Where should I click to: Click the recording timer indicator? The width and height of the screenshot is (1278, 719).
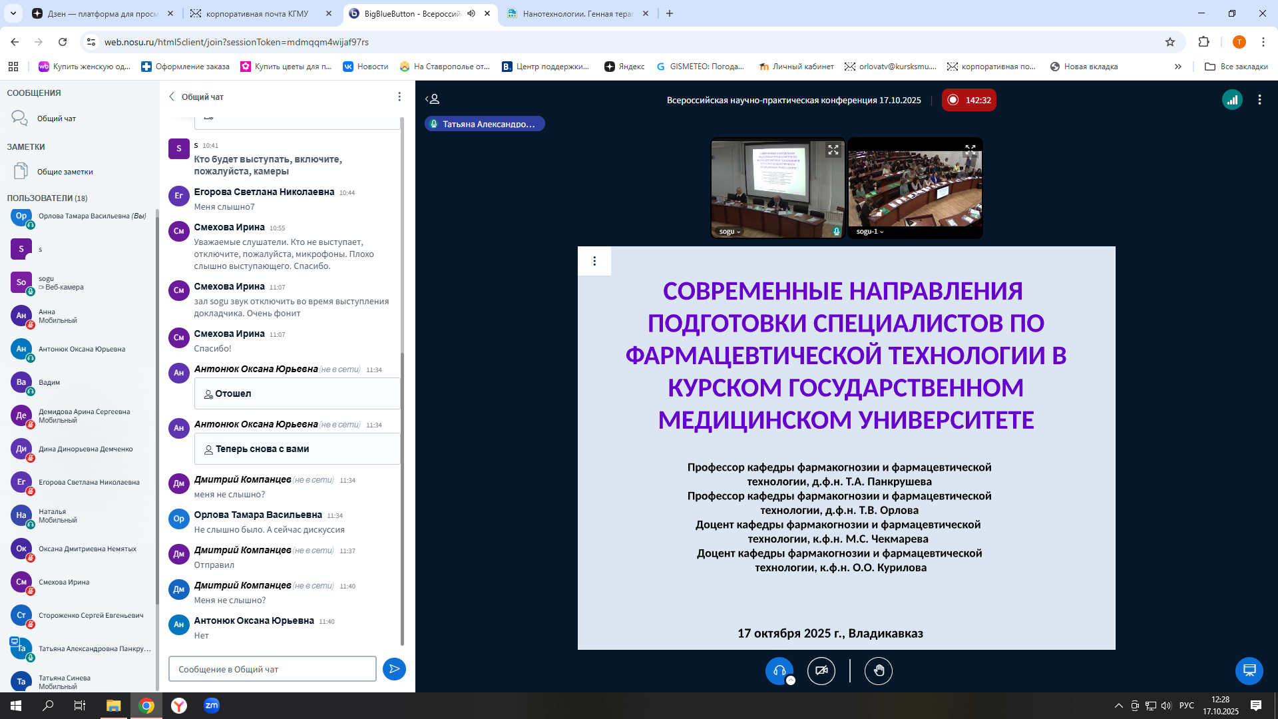coord(969,100)
